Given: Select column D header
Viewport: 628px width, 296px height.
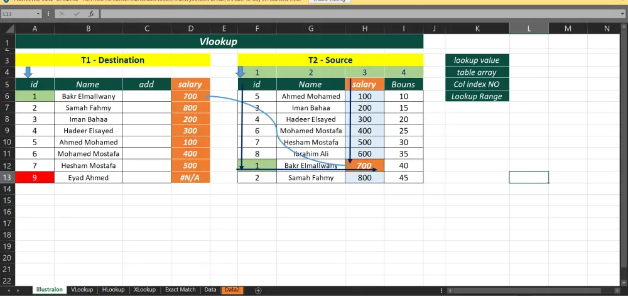Looking at the screenshot, I should tap(191, 28).
